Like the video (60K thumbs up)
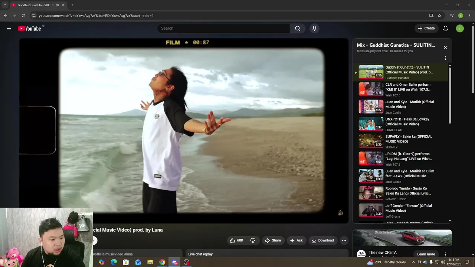The width and height of the screenshot is (475, 267). [x=236, y=240]
